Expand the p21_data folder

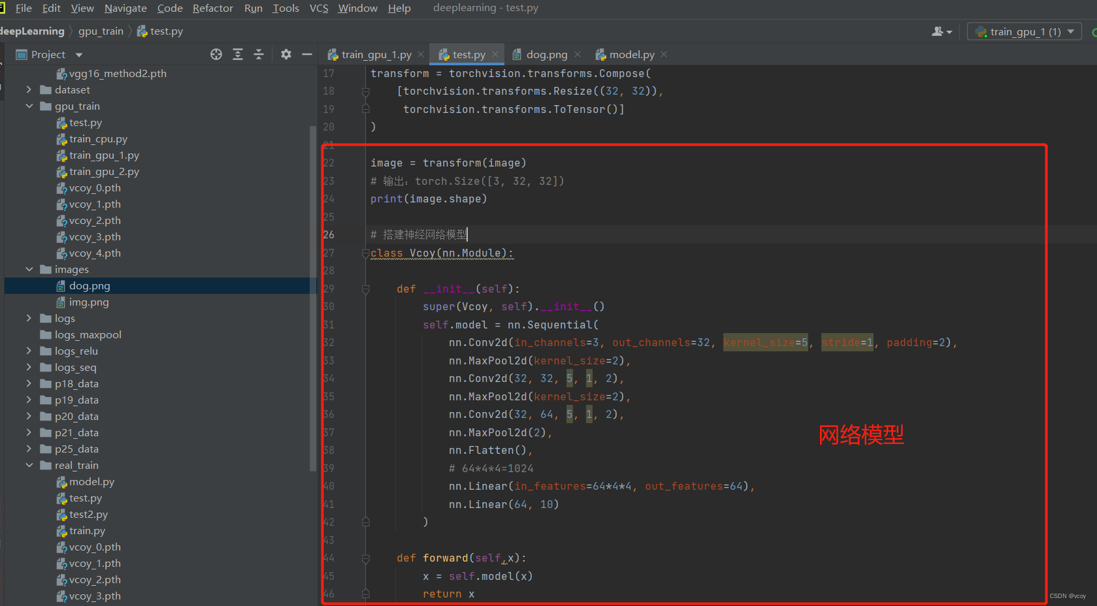(29, 432)
